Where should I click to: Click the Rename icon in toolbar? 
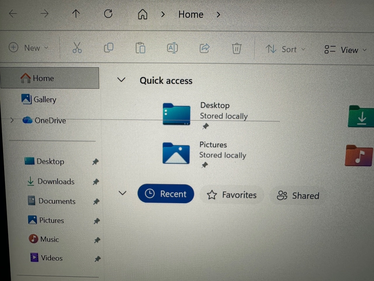(172, 48)
